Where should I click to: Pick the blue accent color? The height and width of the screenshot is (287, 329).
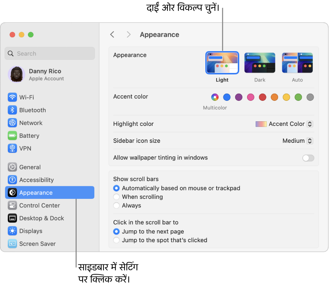(227, 97)
